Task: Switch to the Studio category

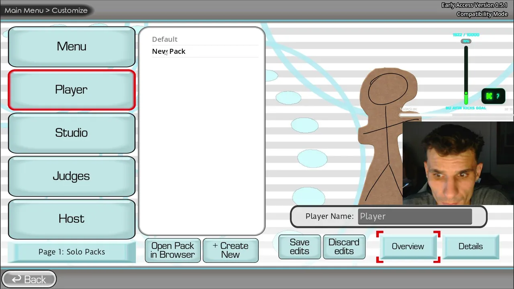Action: 71,133
